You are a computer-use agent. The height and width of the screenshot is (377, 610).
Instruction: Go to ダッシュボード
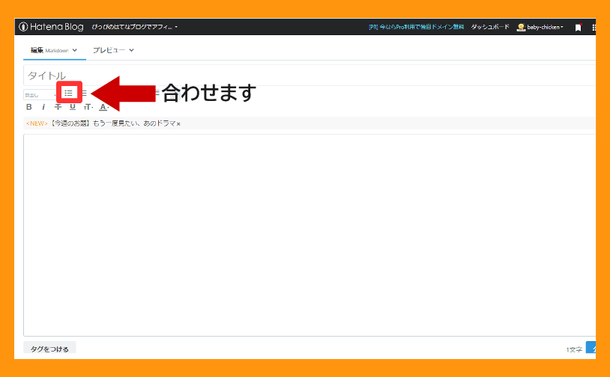pyautogui.click(x=490, y=27)
